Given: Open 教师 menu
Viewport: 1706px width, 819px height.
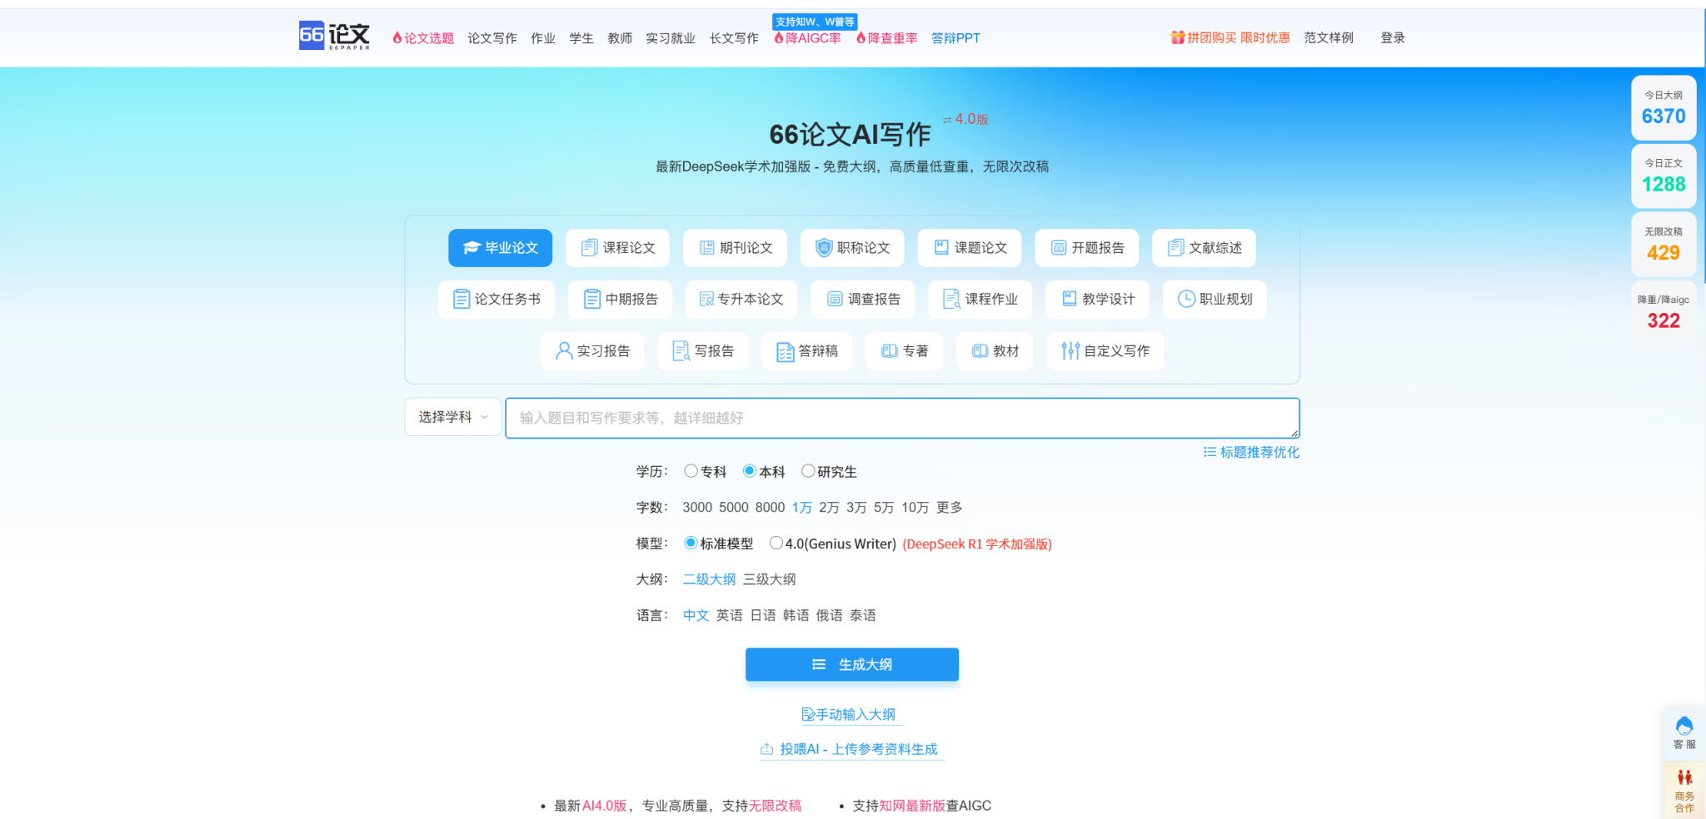Looking at the screenshot, I should [x=620, y=37].
